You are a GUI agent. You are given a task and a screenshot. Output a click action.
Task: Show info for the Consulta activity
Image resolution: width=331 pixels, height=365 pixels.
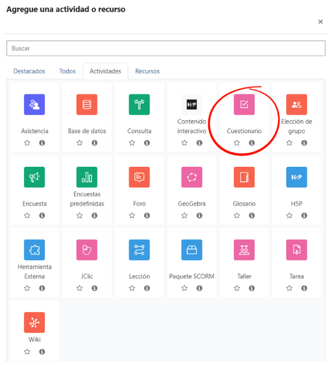point(147,142)
